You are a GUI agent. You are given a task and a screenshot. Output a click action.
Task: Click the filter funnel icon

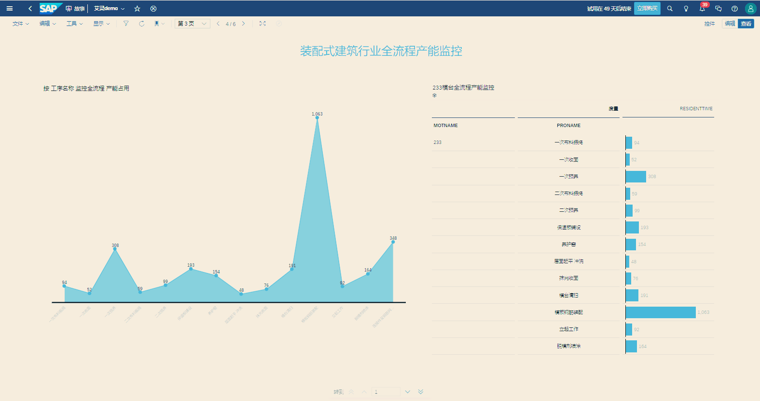tap(126, 24)
